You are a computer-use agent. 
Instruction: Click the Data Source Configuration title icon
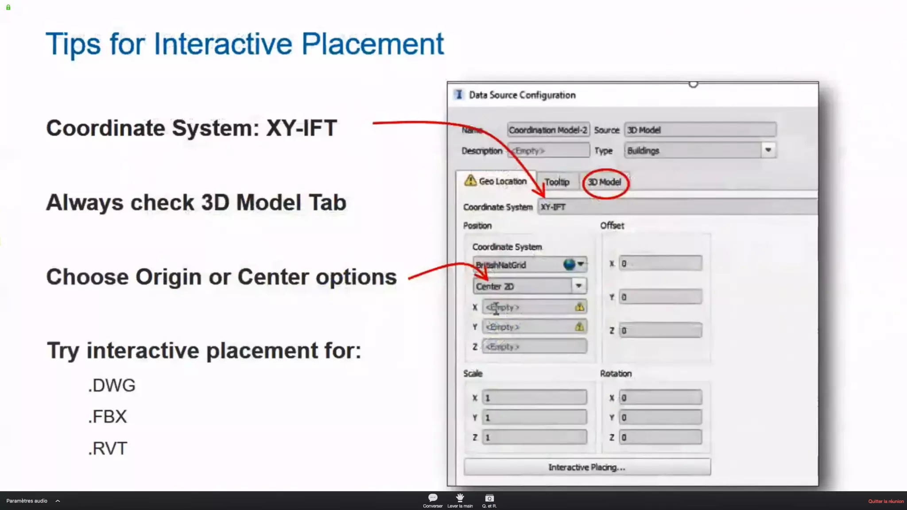tap(459, 95)
